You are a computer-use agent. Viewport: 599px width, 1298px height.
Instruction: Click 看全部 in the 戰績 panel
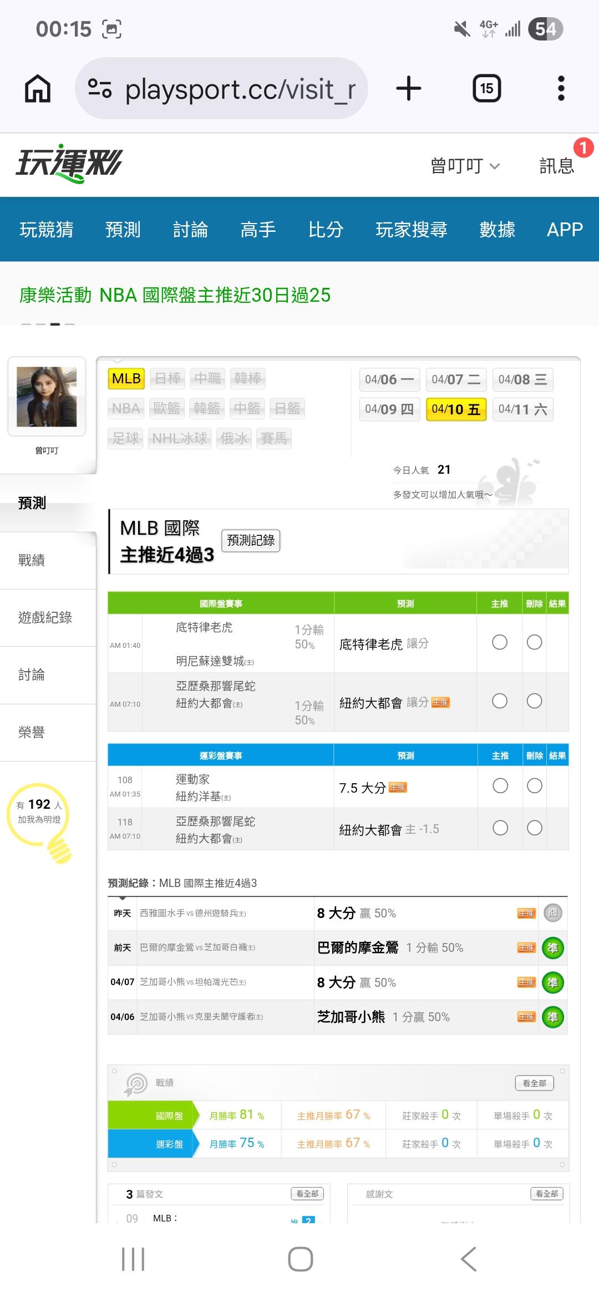coord(534,1083)
